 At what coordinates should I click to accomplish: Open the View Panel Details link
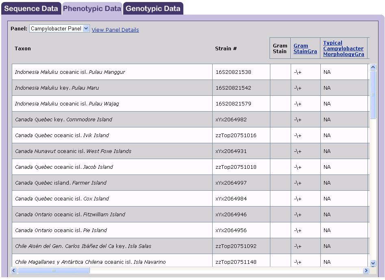[x=115, y=30]
